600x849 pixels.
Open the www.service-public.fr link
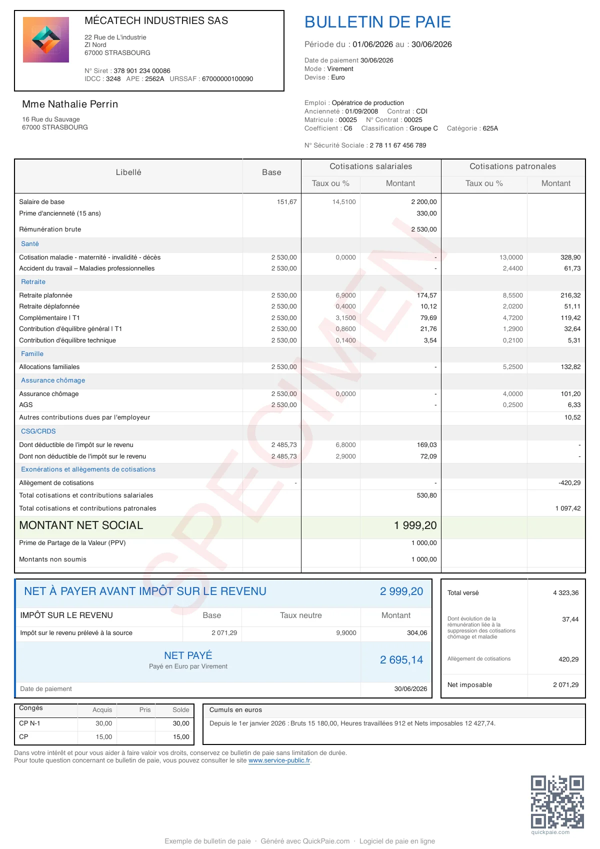[279, 760]
